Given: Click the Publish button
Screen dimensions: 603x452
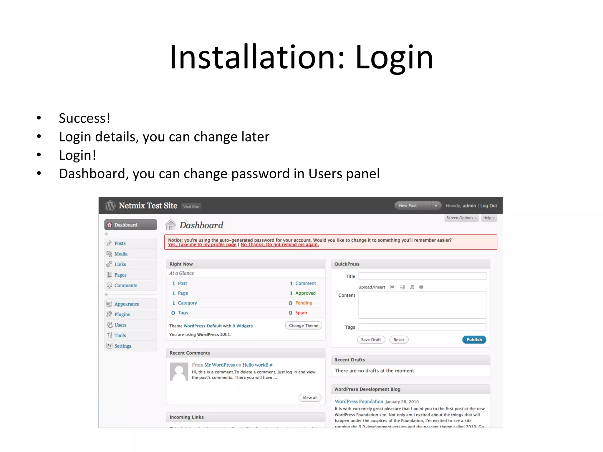Looking at the screenshot, I should tap(474, 340).
